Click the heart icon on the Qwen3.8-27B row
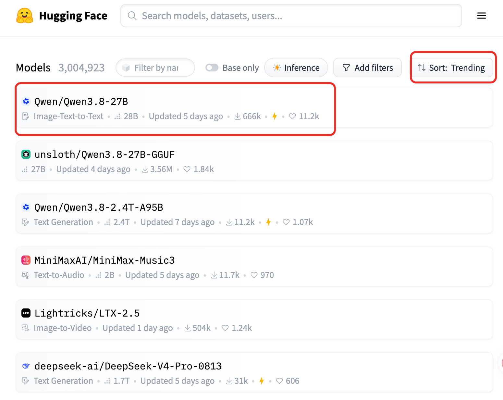 pyautogui.click(x=292, y=116)
